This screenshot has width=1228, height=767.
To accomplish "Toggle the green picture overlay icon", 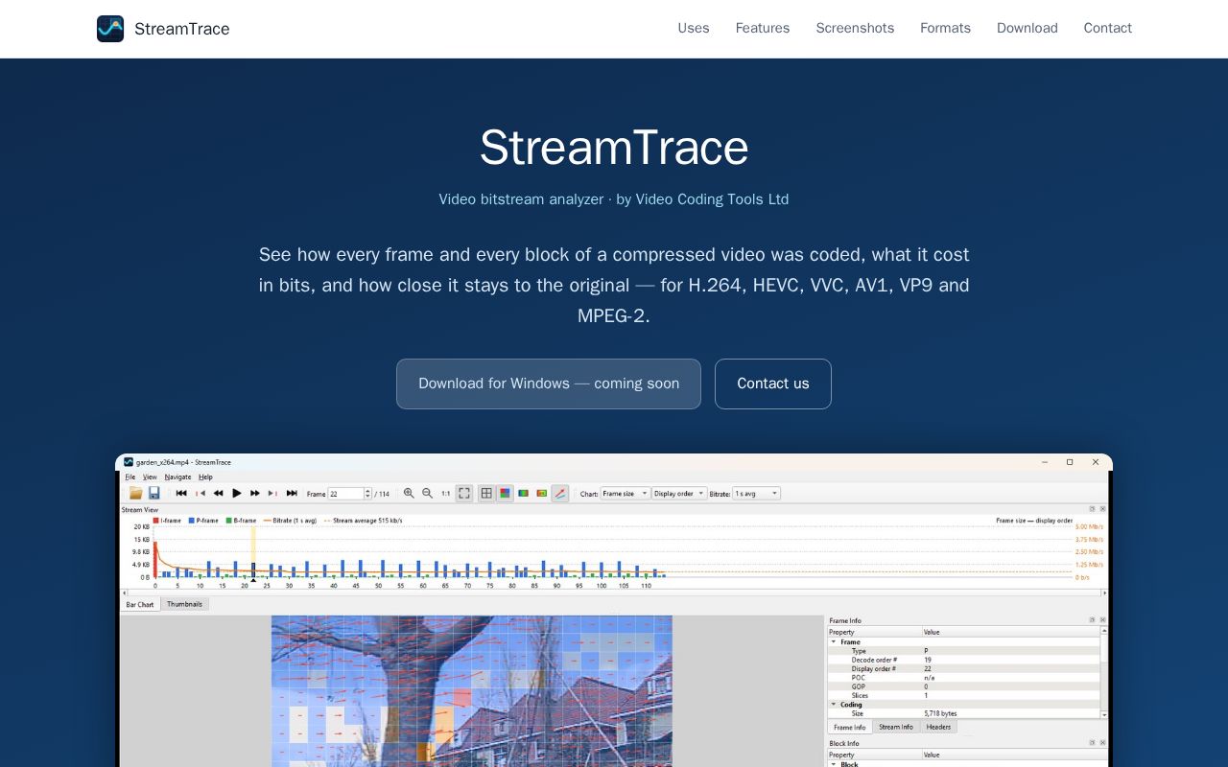I will 524,493.
